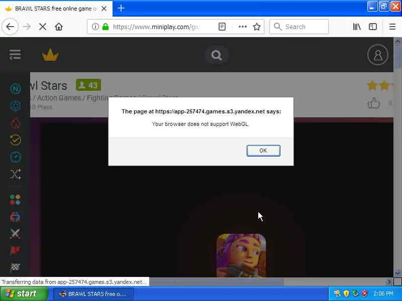The height and width of the screenshot is (301, 402).
Task: Bookmark this page with the star
Action: pos(257,27)
